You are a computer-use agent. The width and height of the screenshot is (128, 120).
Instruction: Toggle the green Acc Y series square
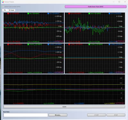(28, 13)
